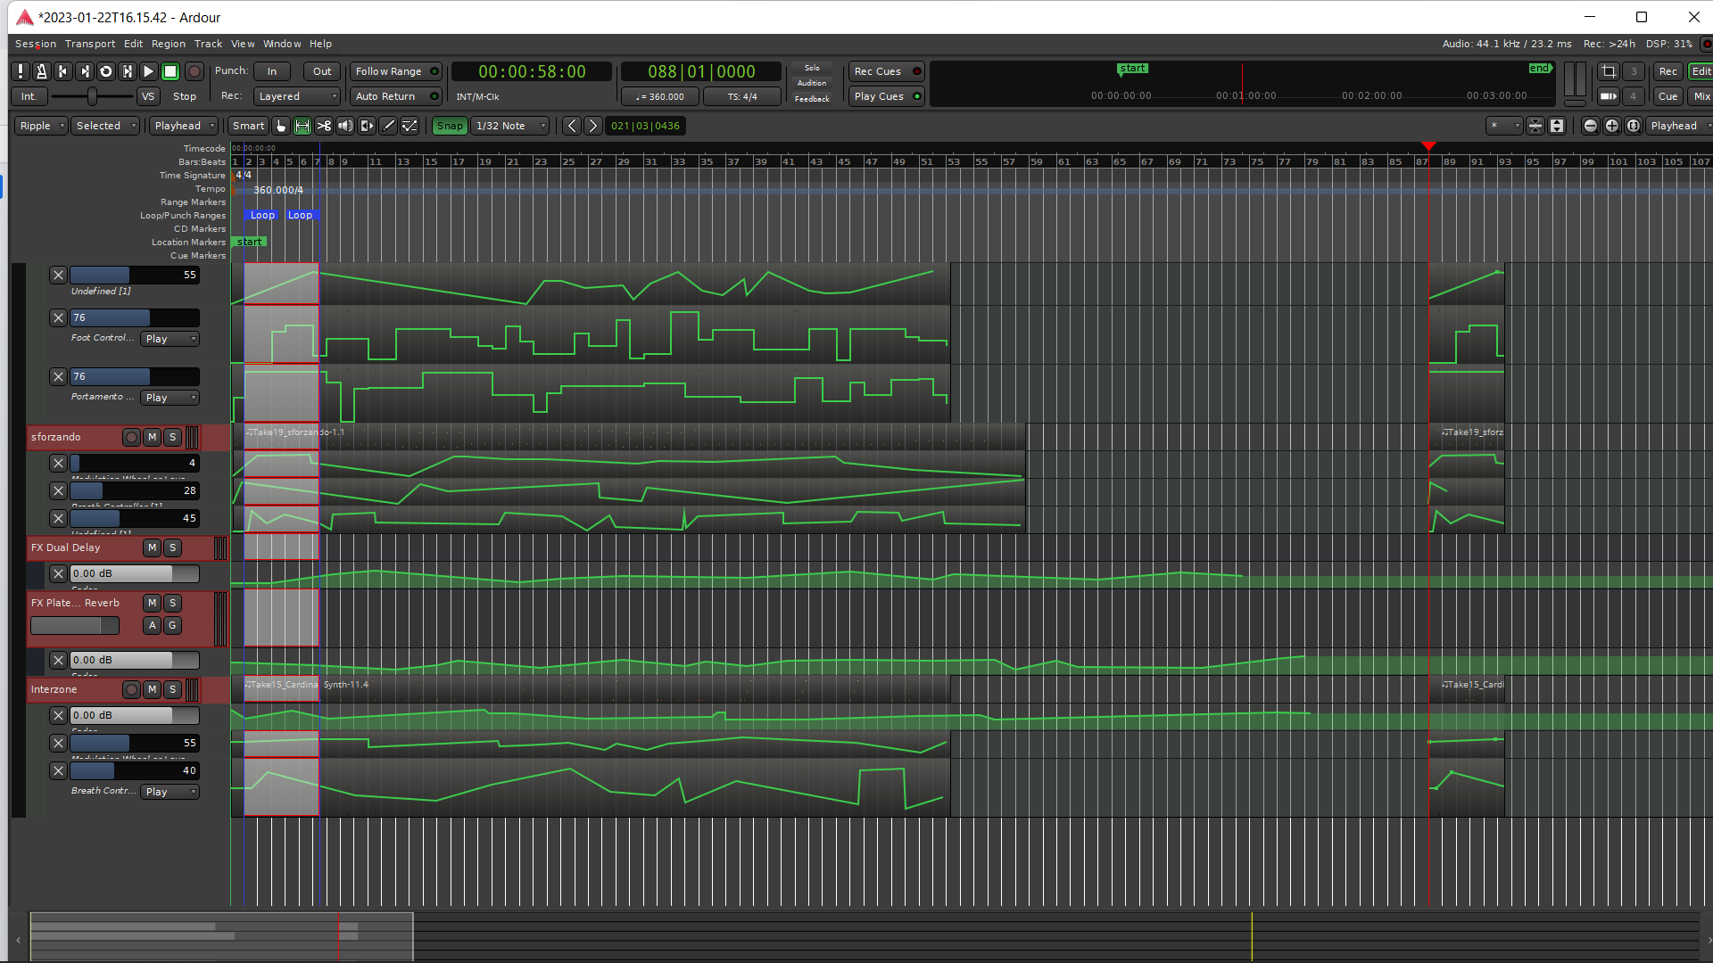This screenshot has width=1713, height=963.
Task: Toggle the metronome click button
Action: click(42, 71)
